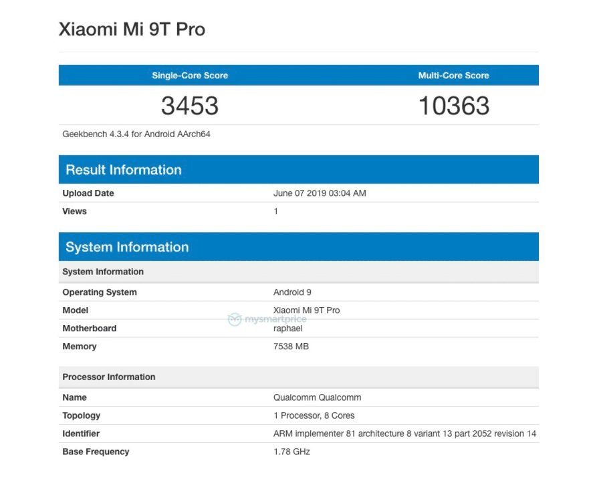Click the 'ARM implementer 81 architecture 8' identifier value
The height and width of the screenshot is (481, 595).
coord(404,434)
